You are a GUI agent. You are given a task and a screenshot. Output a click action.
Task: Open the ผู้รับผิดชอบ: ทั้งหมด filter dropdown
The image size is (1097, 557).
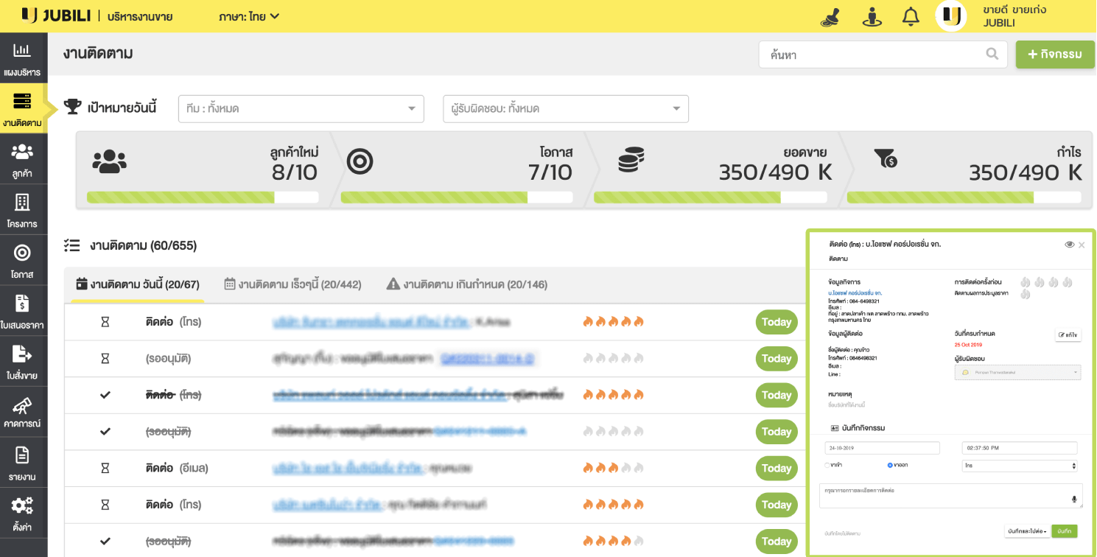(x=565, y=109)
